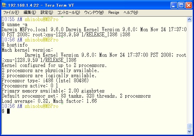Screen dimensions: 194x136
Task: Click the Tera Term title bar icon
Action: [4, 5]
